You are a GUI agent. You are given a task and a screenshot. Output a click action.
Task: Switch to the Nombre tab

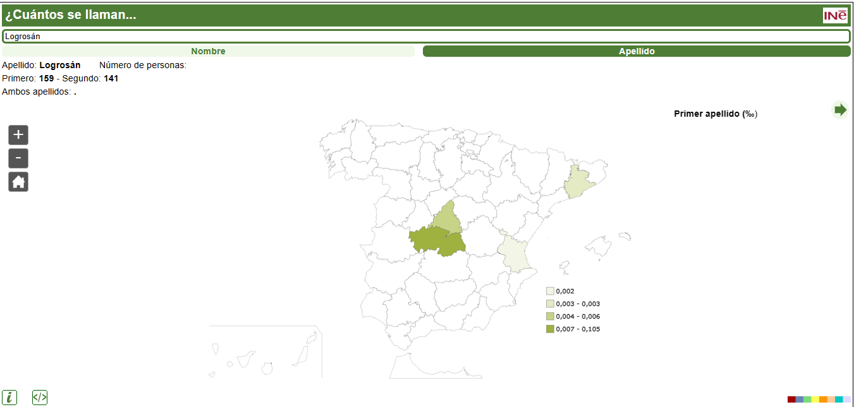[x=208, y=51]
